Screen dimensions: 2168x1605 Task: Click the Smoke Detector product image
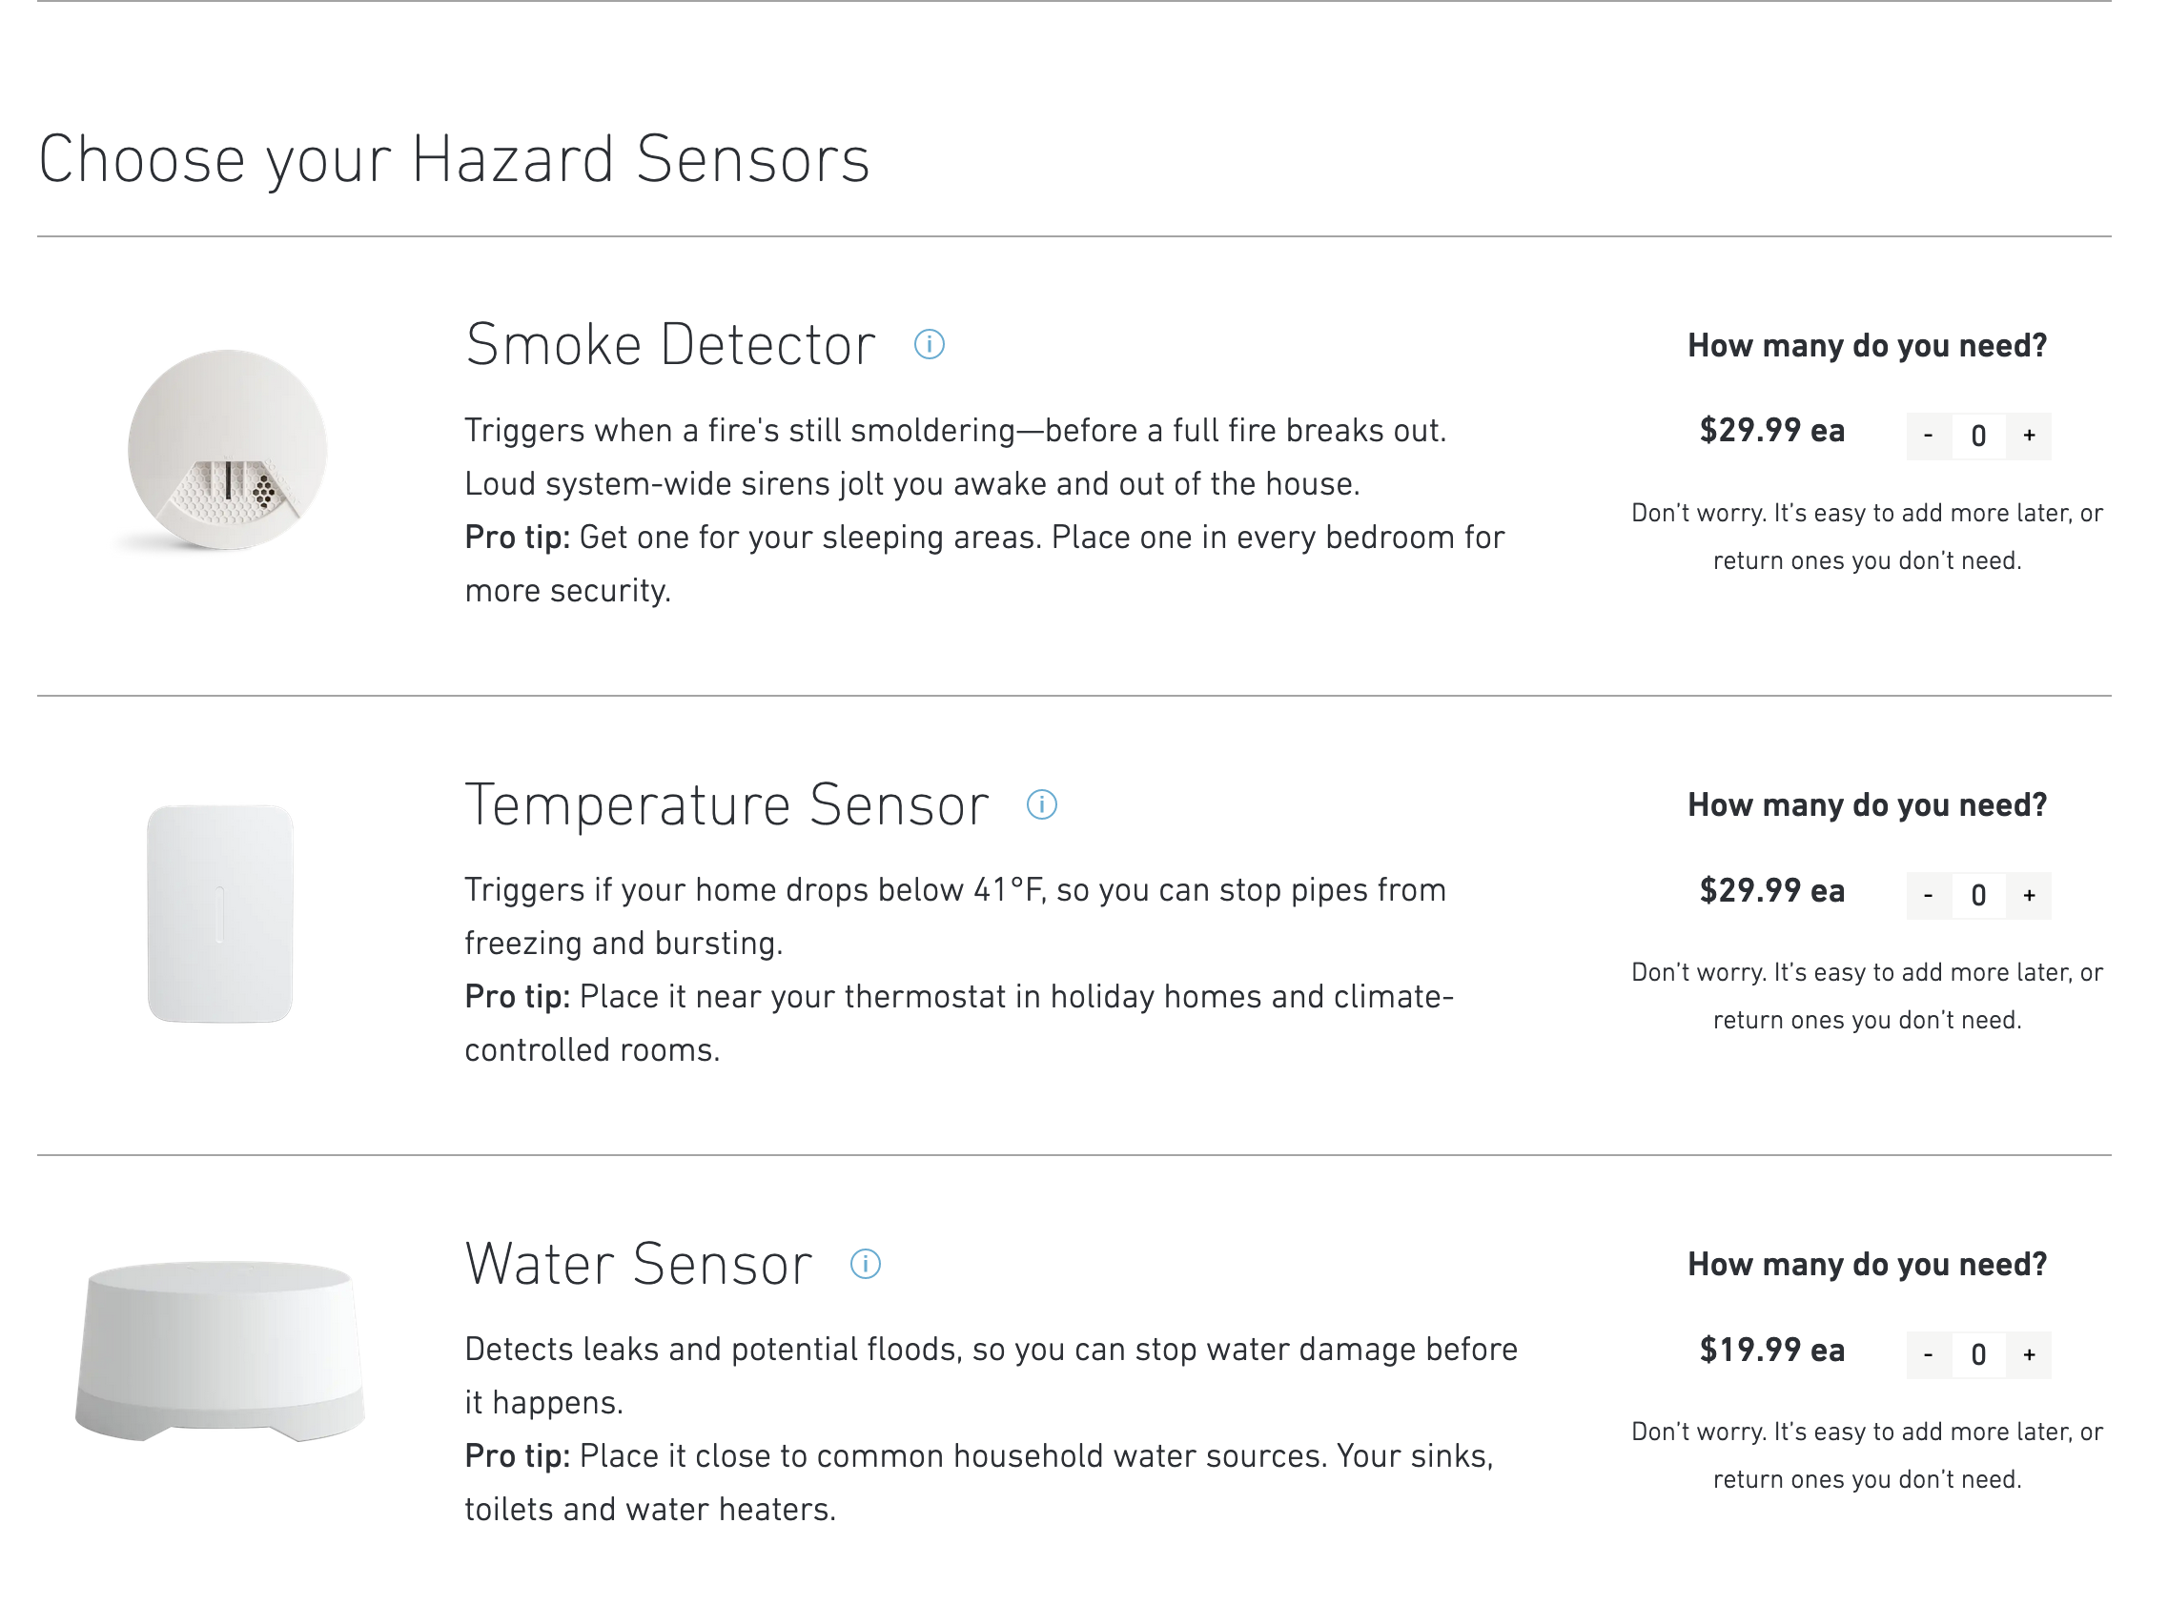[228, 451]
